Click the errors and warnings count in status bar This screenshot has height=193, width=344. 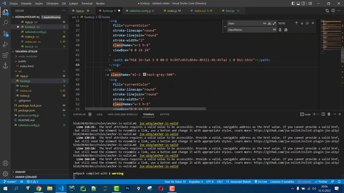click(x=32, y=182)
